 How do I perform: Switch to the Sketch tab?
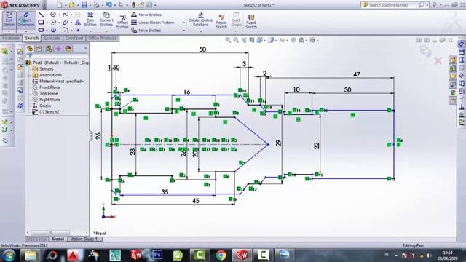tap(32, 38)
